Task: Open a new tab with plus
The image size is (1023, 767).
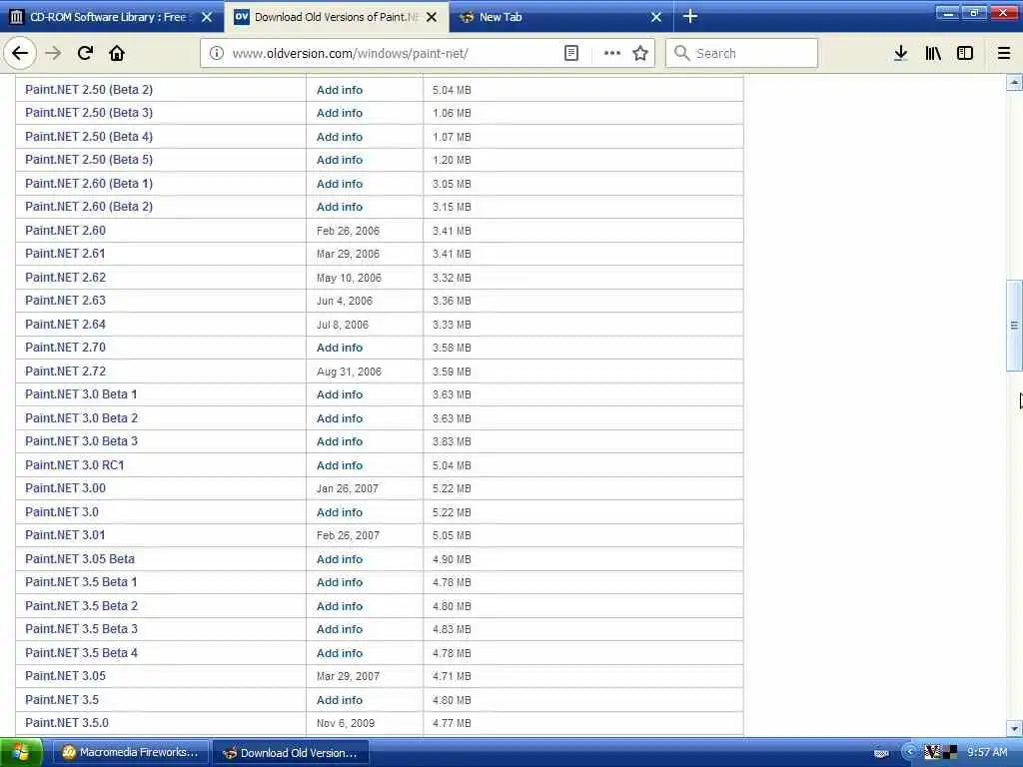Action: pyautogui.click(x=690, y=17)
